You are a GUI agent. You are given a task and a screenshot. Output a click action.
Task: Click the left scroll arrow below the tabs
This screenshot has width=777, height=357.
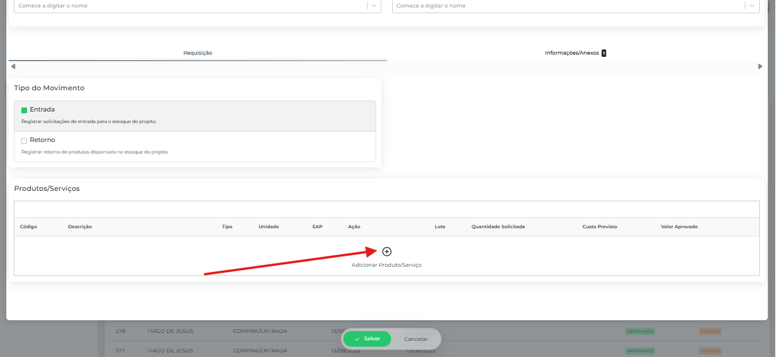tap(13, 67)
